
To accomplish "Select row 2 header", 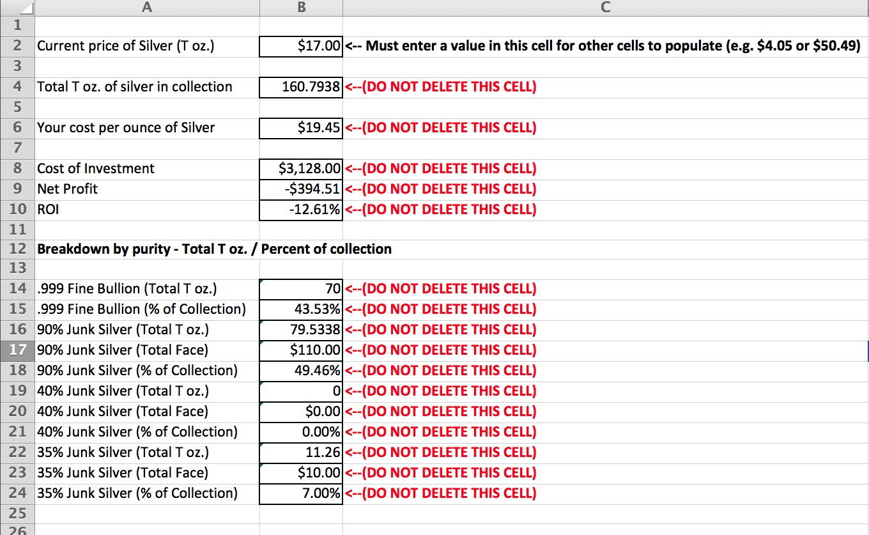I will [17, 46].
